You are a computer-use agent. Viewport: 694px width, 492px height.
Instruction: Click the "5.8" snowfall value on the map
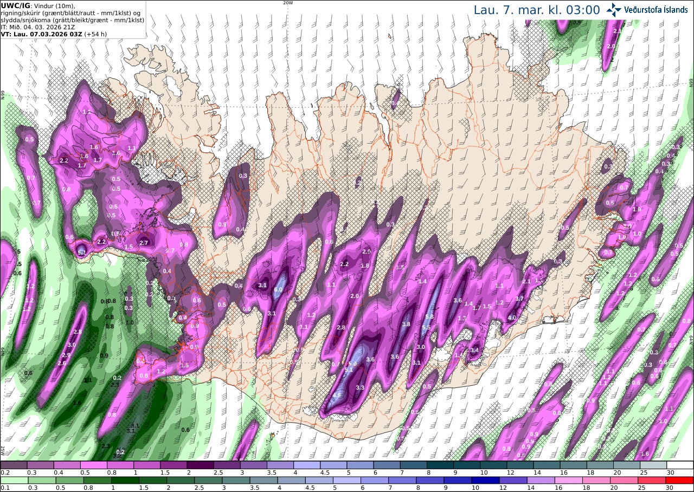430,317
